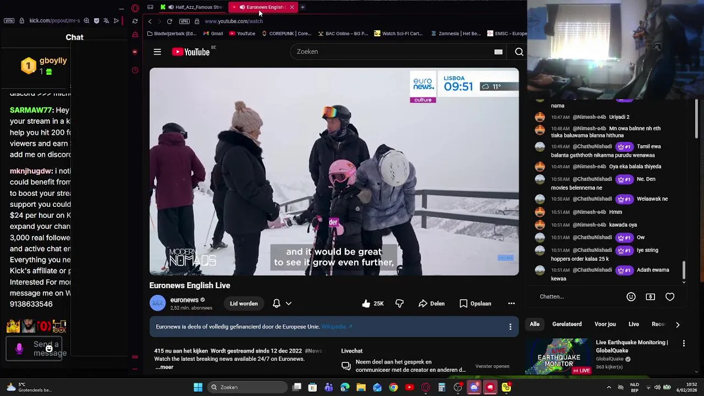Click the taskbar volume speaker icon
704x396 pixels.
pyautogui.click(x=657, y=387)
